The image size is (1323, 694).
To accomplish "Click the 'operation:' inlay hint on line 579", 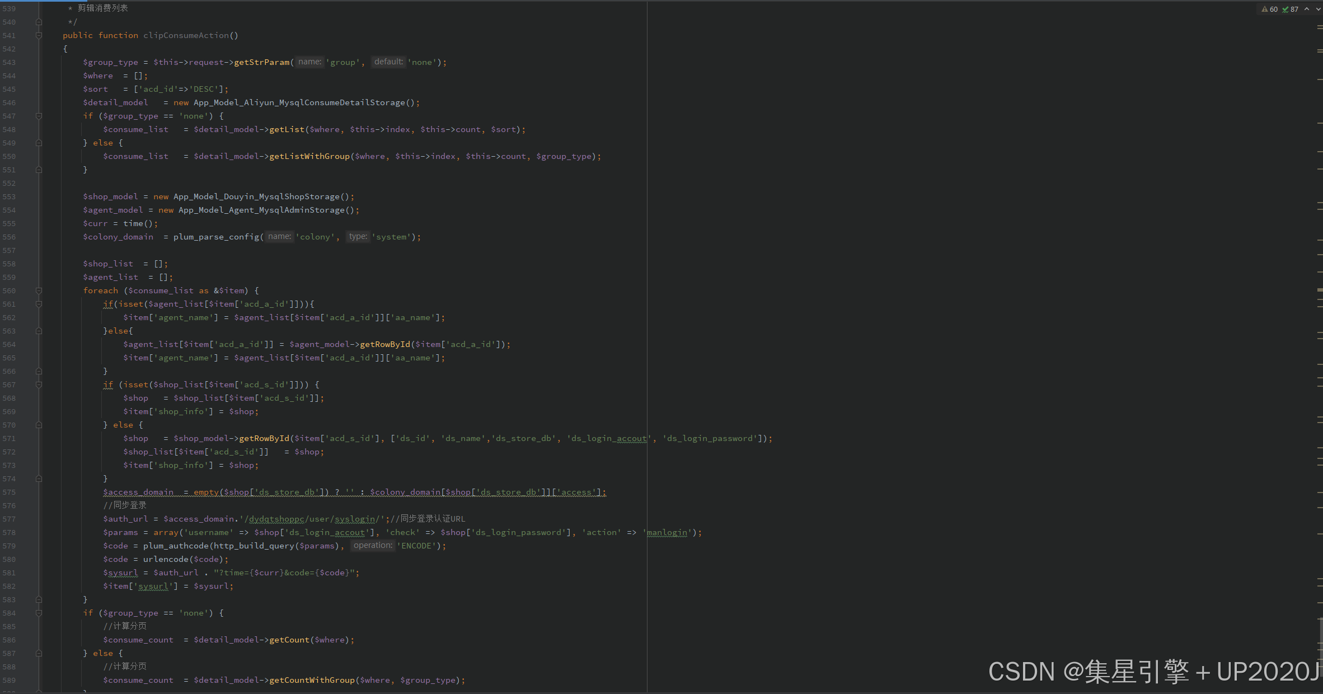I will click(x=373, y=546).
